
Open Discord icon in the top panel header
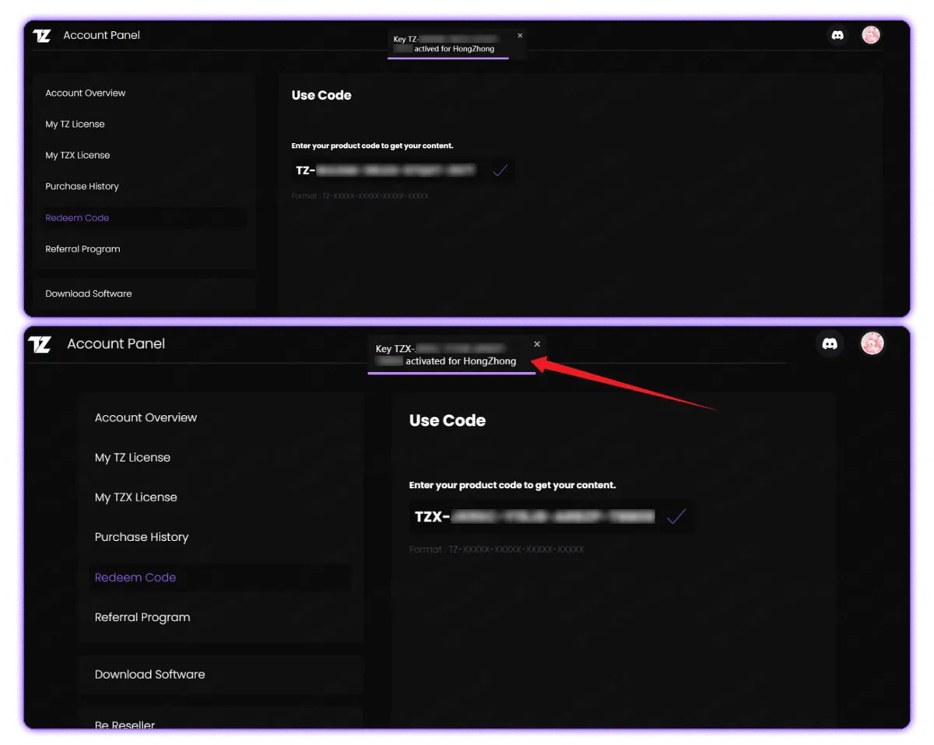click(837, 35)
